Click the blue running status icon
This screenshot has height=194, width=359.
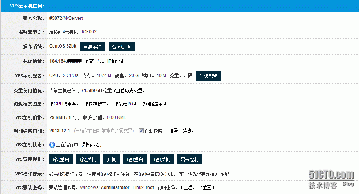click(x=52, y=145)
